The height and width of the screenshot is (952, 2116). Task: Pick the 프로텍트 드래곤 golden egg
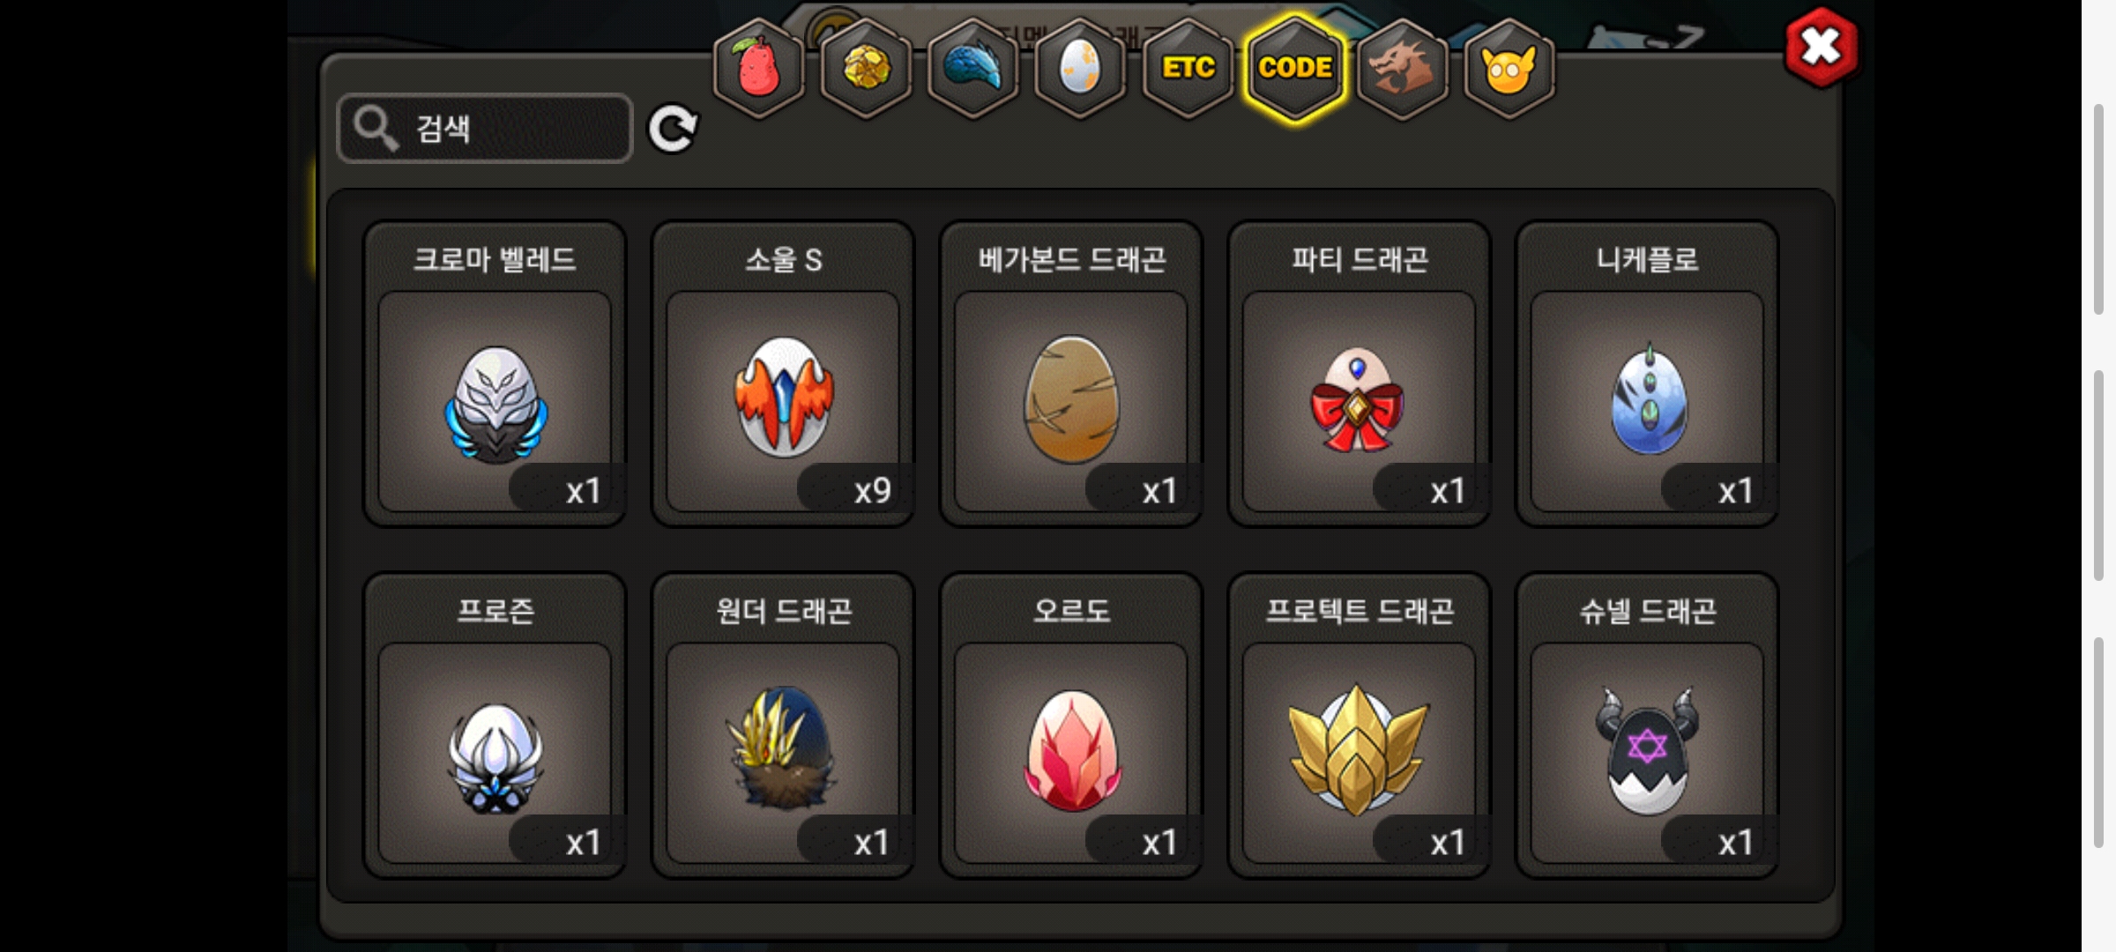(1360, 725)
